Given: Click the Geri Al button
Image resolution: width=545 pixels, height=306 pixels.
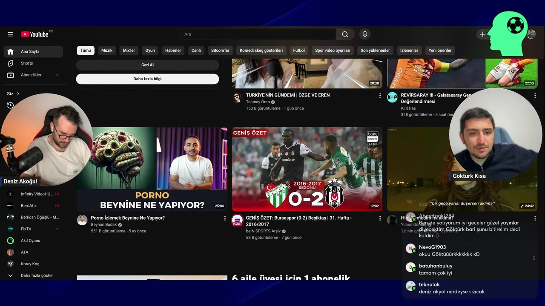Looking at the screenshot, I should [147, 65].
